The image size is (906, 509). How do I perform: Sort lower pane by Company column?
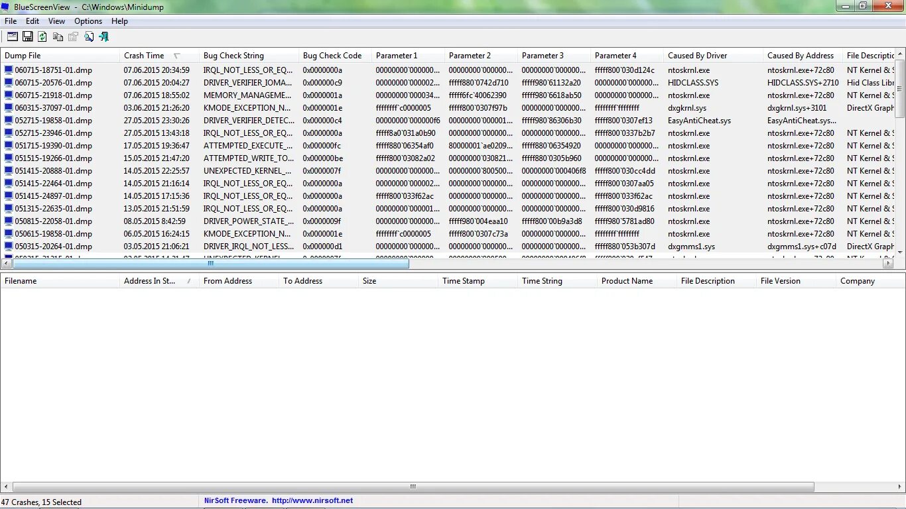click(870, 281)
